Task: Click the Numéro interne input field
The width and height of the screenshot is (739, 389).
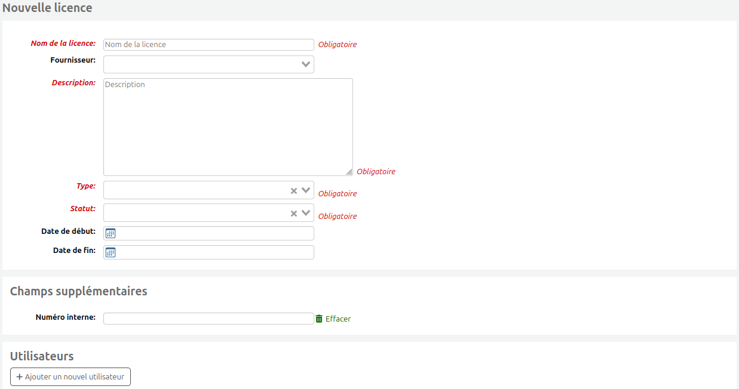Action: [x=208, y=319]
